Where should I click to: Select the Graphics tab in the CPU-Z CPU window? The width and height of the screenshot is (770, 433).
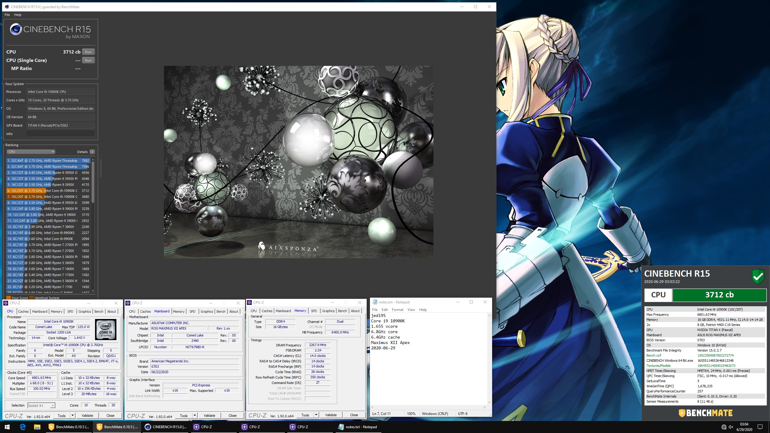(x=85, y=312)
